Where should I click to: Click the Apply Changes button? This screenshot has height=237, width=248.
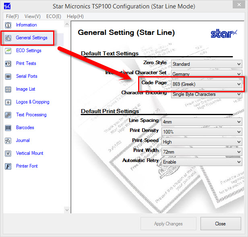(x=168, y=224)
